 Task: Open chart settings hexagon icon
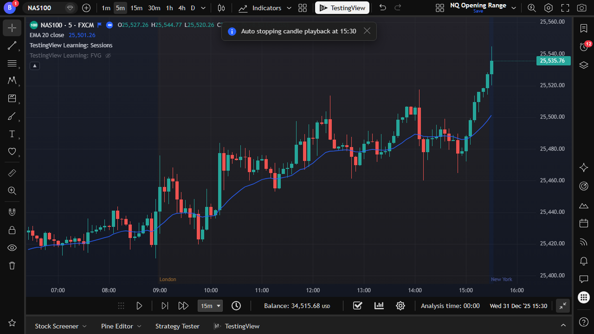(549, 8)
